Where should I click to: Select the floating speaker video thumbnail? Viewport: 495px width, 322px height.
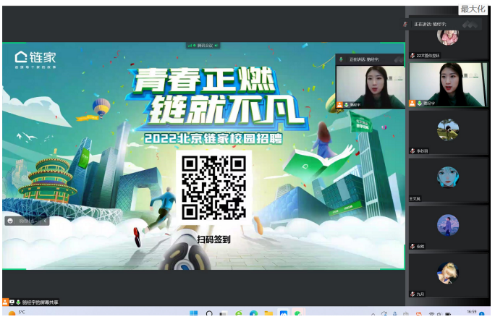click(370, 84)
